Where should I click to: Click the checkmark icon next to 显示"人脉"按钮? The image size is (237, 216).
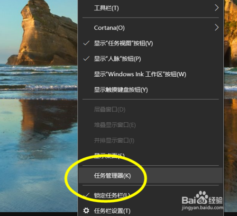[x=86, y=59]
